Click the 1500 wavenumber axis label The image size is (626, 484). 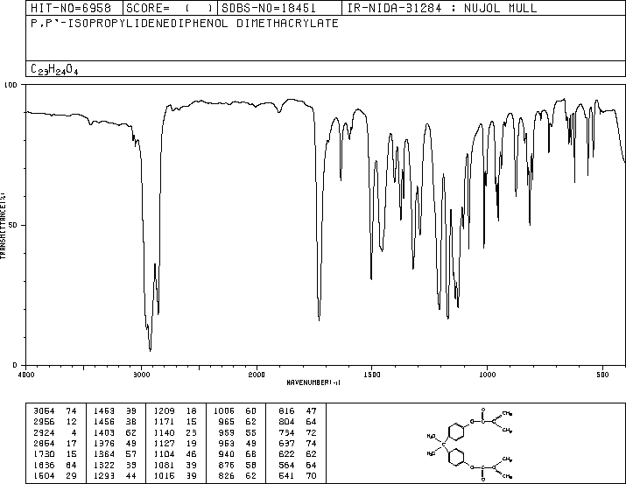click(x=372, y=375)
